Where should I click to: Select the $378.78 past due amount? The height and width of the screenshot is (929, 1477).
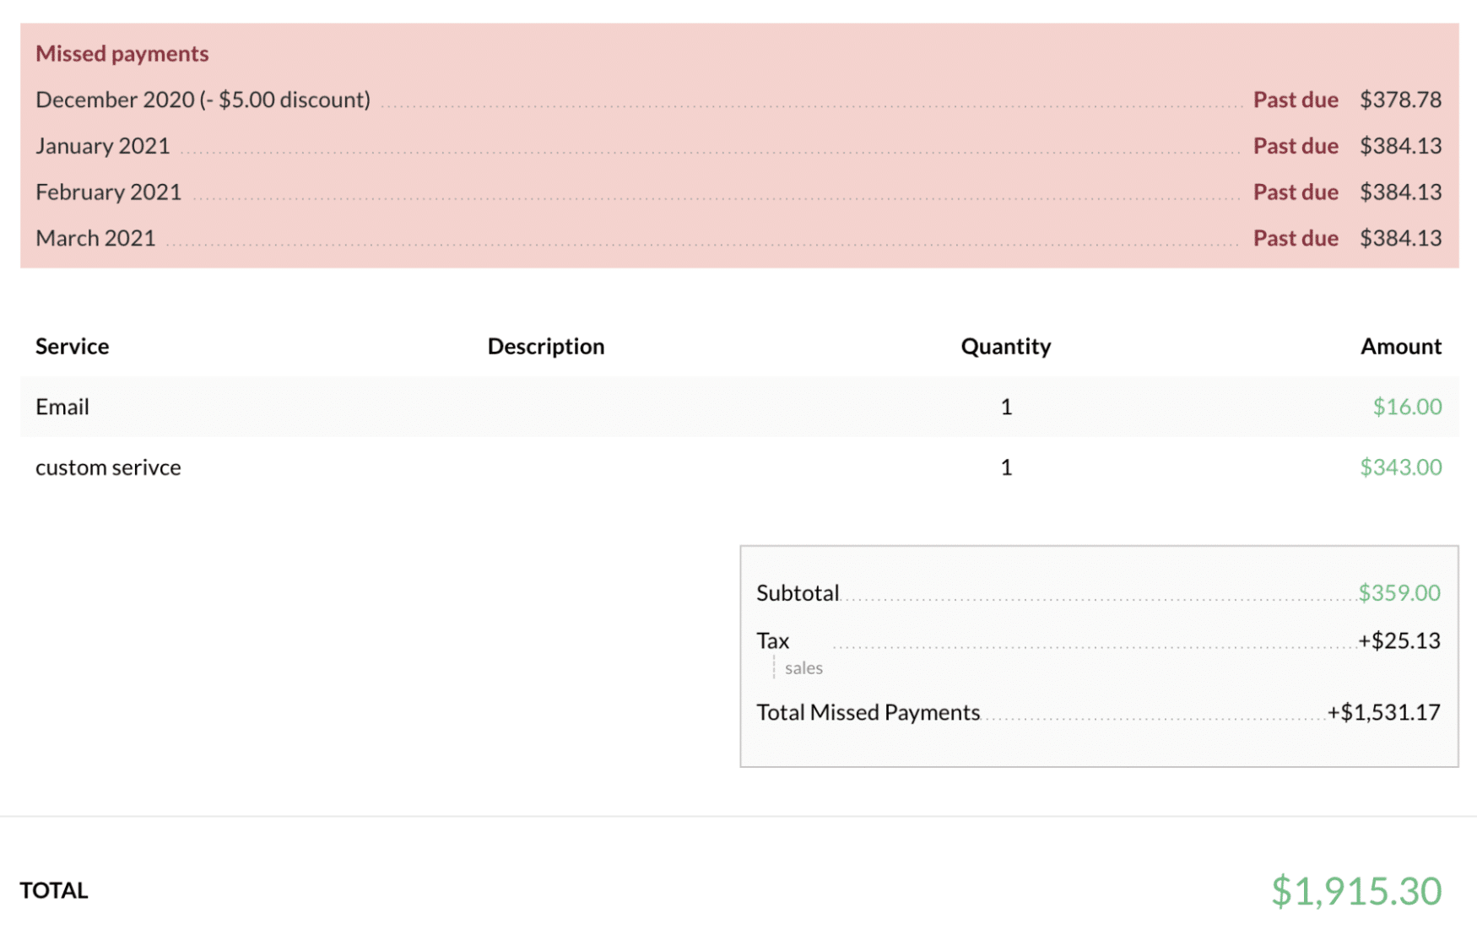point(1400,100)
